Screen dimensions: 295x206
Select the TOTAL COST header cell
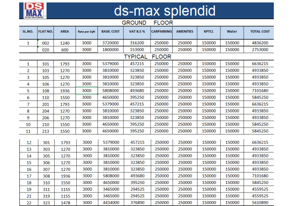260,31
